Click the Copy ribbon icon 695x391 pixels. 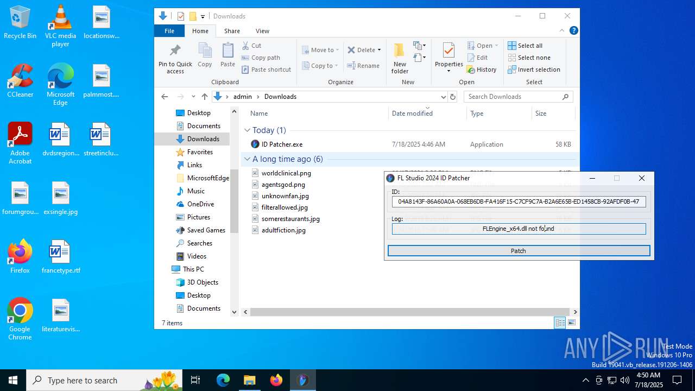pos(205,51)
